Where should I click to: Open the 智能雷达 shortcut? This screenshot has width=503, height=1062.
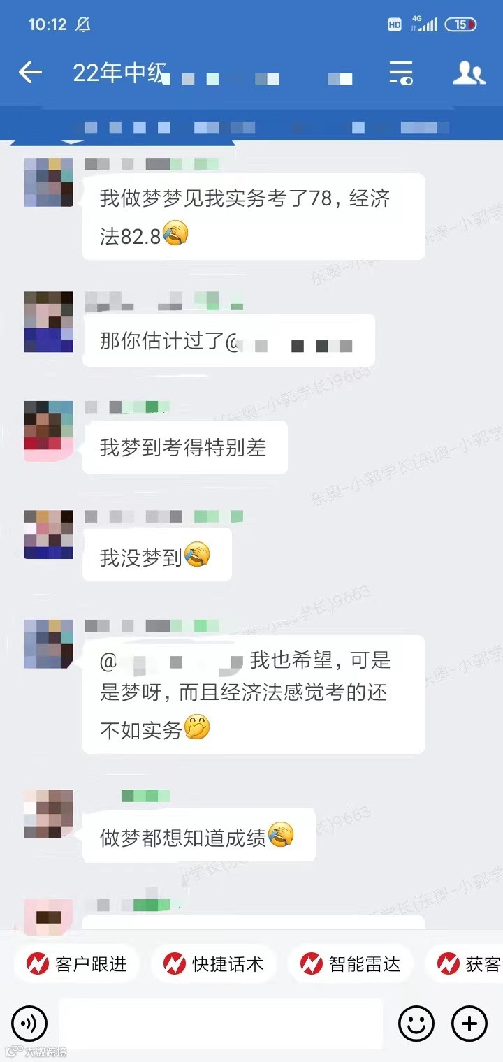click(x=351, y=964)
